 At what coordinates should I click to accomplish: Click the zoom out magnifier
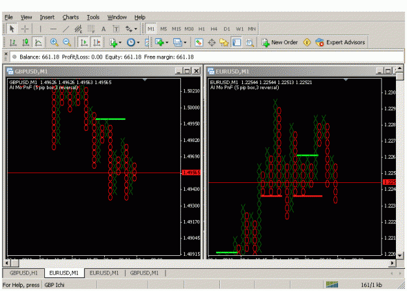[67, 42]
